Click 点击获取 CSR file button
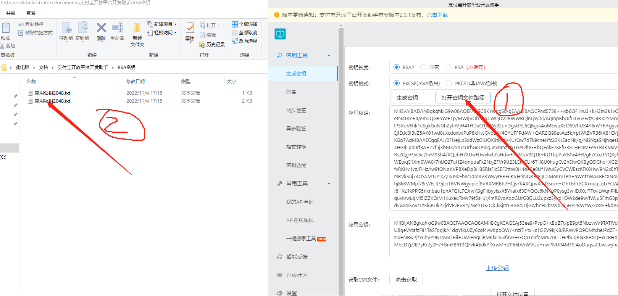618x296 pixels. coord(406,280)
